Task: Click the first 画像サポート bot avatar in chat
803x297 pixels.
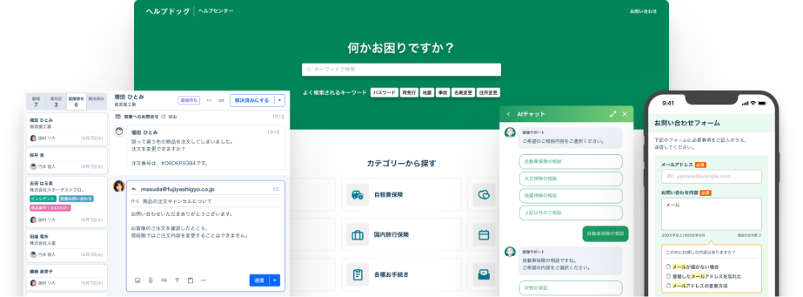Action: 510,132
